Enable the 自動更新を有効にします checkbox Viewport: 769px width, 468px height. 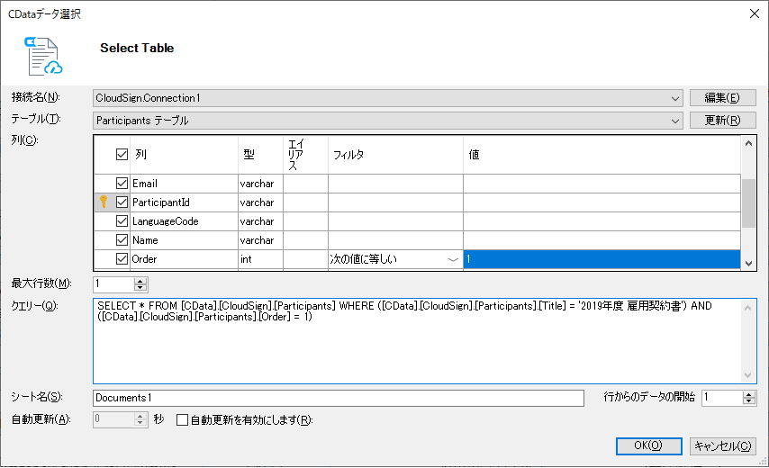point(182,420)
